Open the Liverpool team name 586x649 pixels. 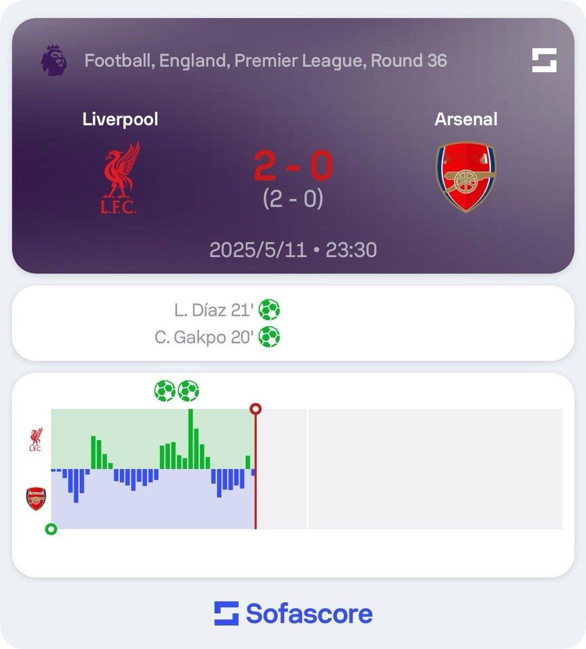(x=120, y=119)
